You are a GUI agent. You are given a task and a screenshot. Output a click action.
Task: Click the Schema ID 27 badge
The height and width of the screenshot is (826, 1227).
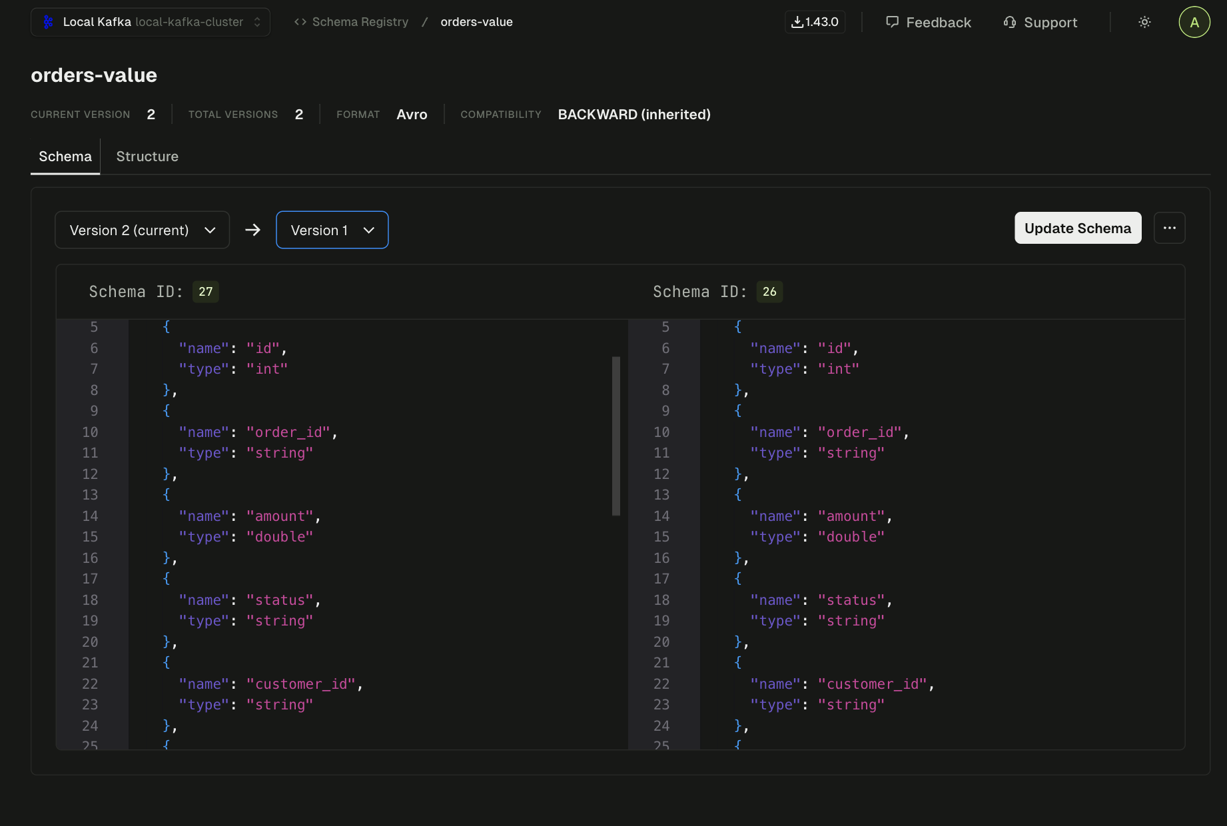click(205, 292)
